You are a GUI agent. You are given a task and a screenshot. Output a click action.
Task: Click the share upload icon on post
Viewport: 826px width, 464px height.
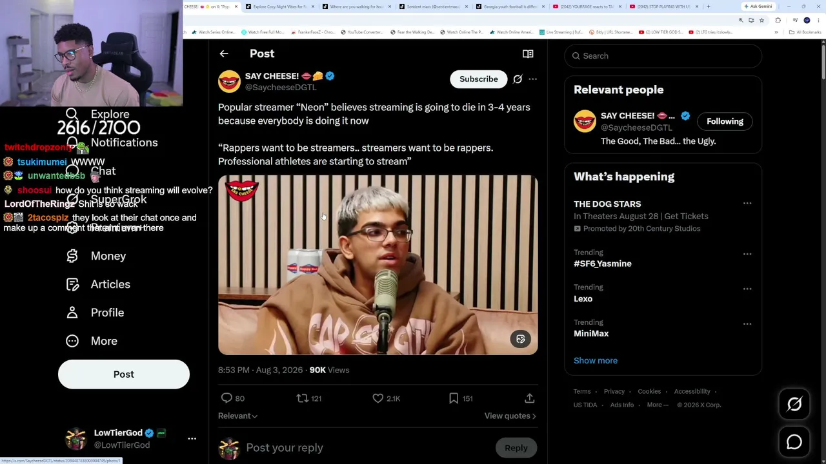pyautogui.click(x=529, y=398)
